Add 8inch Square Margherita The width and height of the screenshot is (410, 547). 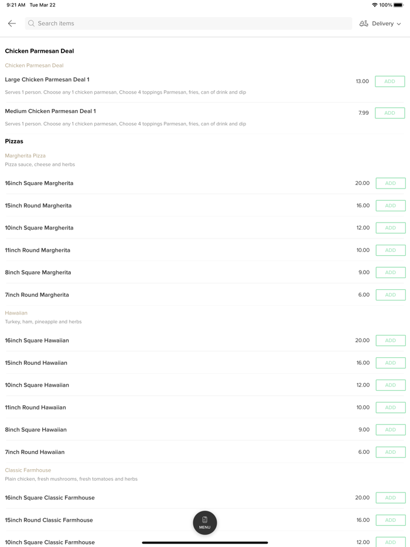pos(391,272)
